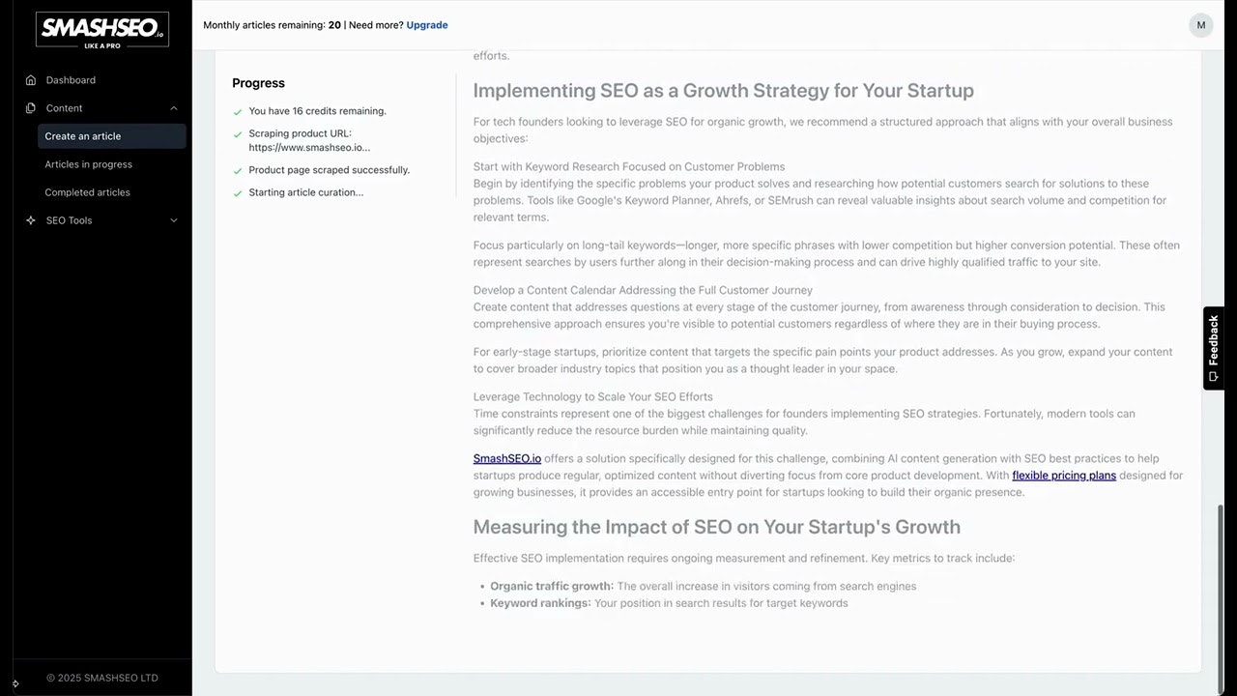The image size is (1237, 696).
Task: Open the Feedback side tab
Action: click(x=1214, y=348)
